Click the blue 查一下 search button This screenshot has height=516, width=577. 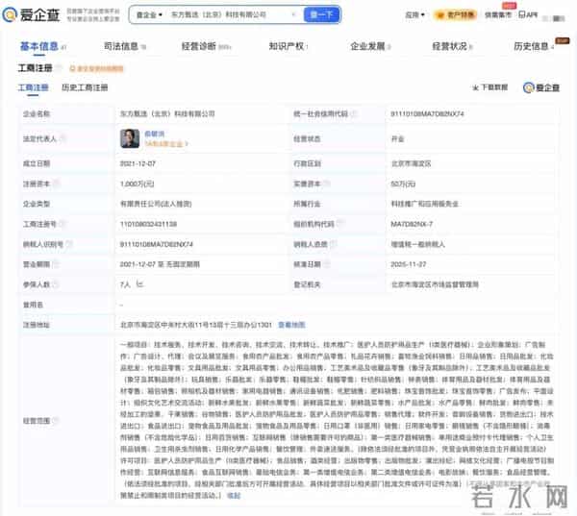coord(321,14)
